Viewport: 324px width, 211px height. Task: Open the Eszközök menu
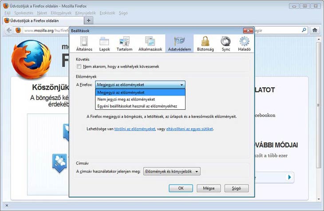tap(107, 13)
